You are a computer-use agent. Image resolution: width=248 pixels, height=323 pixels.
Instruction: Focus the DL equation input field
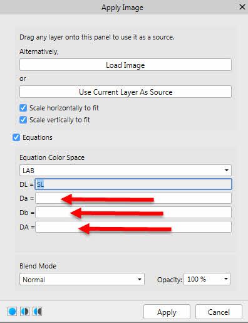pos(133,184)
